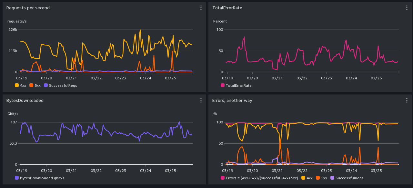The width and height of the screenshot is (413, 188).
Task: Click the yellow 4xx legend icon
Action: (17, 85)
